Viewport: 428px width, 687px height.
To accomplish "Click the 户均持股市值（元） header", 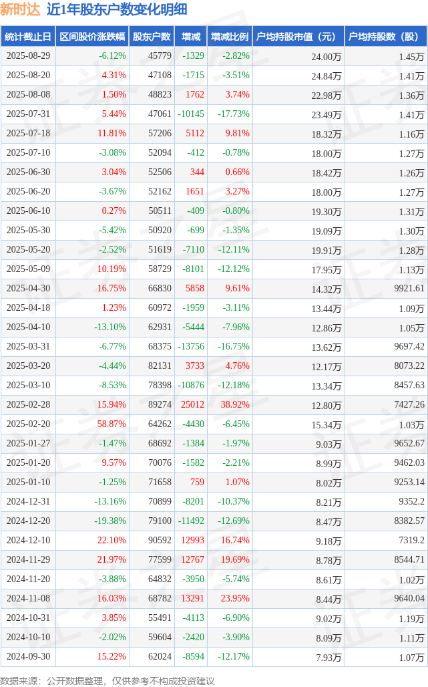I will (299, 36).
